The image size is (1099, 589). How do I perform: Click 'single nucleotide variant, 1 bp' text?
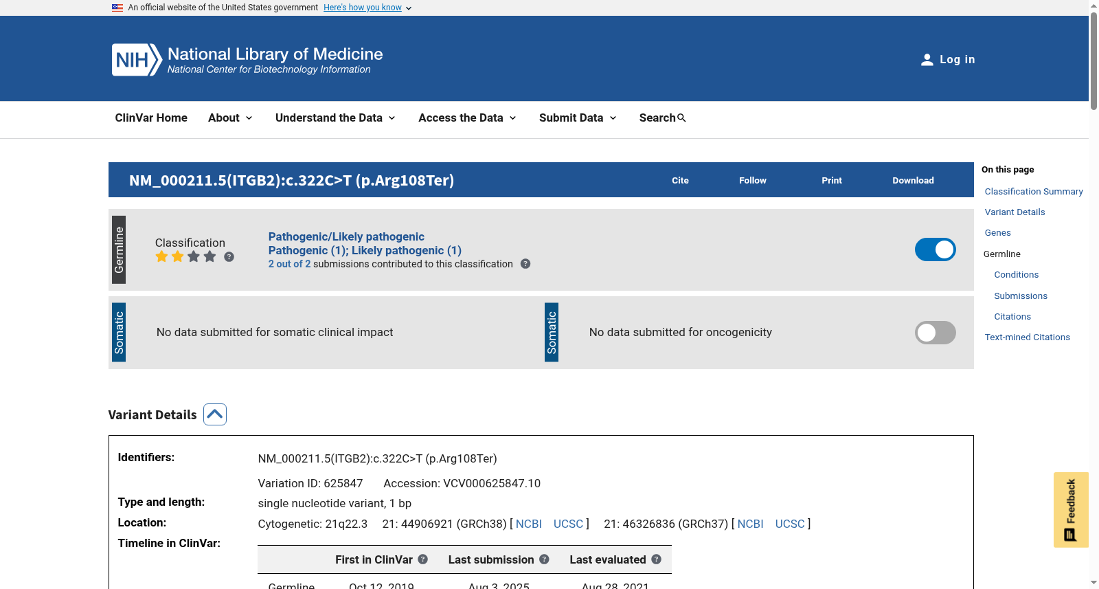(x=335, y=503)
